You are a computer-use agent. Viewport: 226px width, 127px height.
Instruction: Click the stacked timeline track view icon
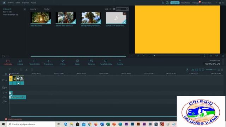(219, 70)
